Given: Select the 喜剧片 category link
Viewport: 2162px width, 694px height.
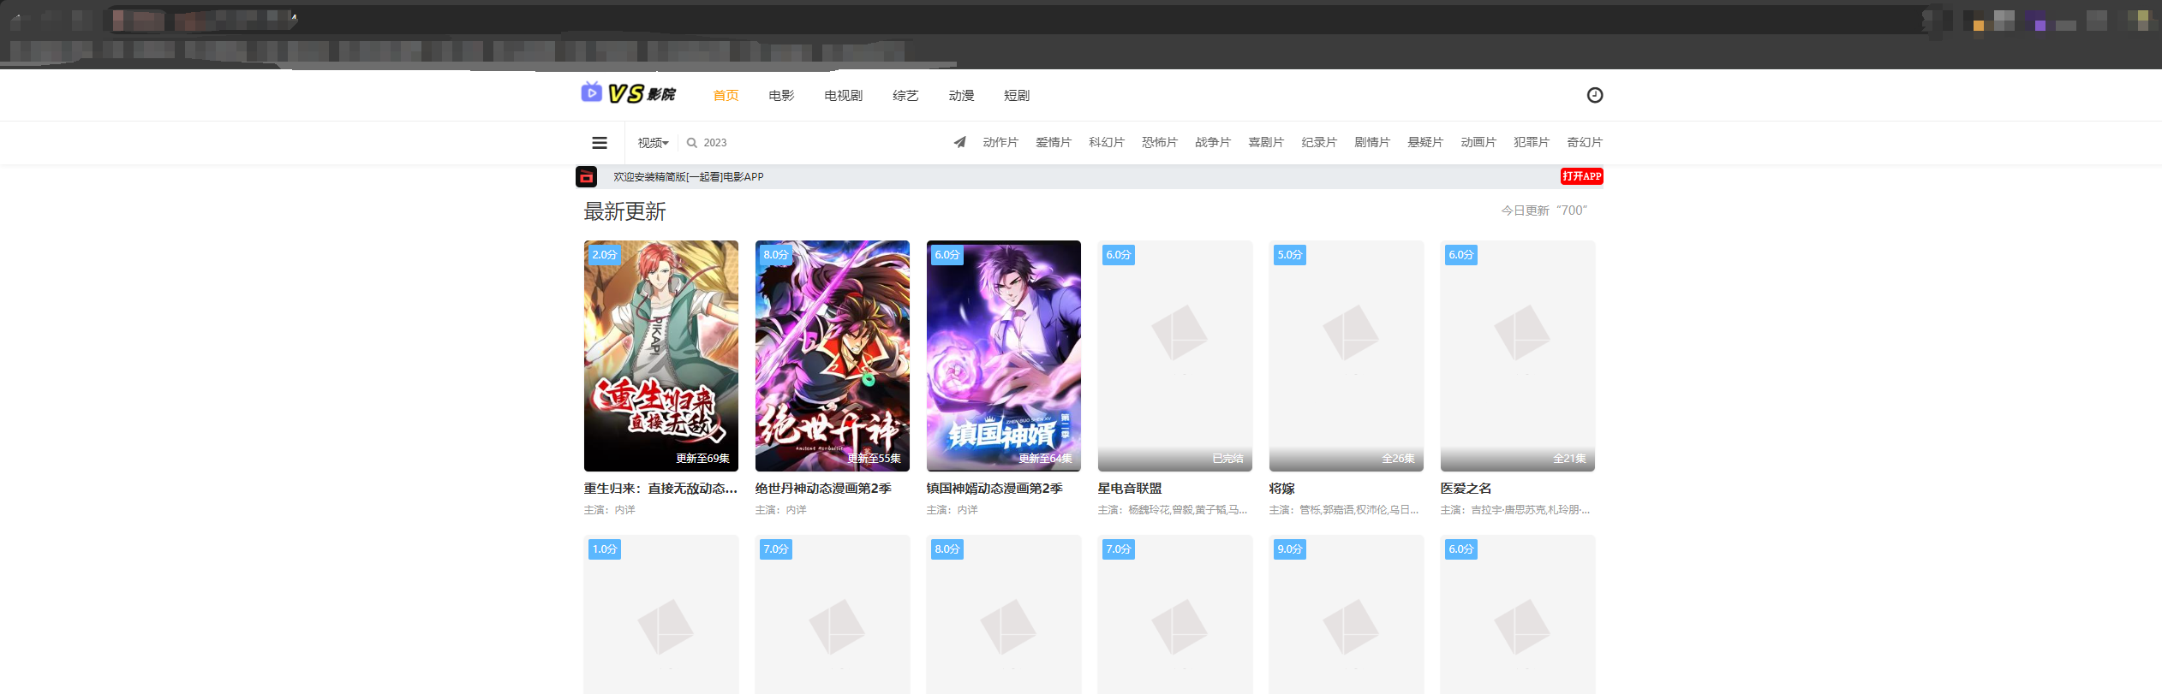Looking at the screenshot, I should click(1266, 142).
